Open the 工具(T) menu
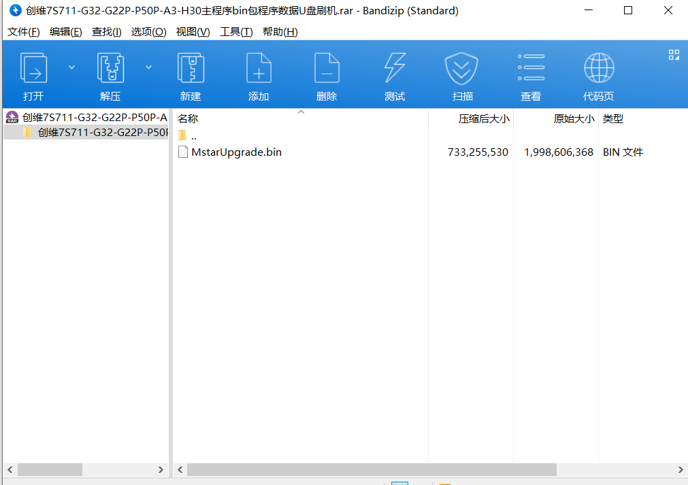 pos(237,31)
